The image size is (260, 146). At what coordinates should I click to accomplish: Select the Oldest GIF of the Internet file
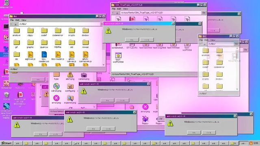(x=20, y=99)
